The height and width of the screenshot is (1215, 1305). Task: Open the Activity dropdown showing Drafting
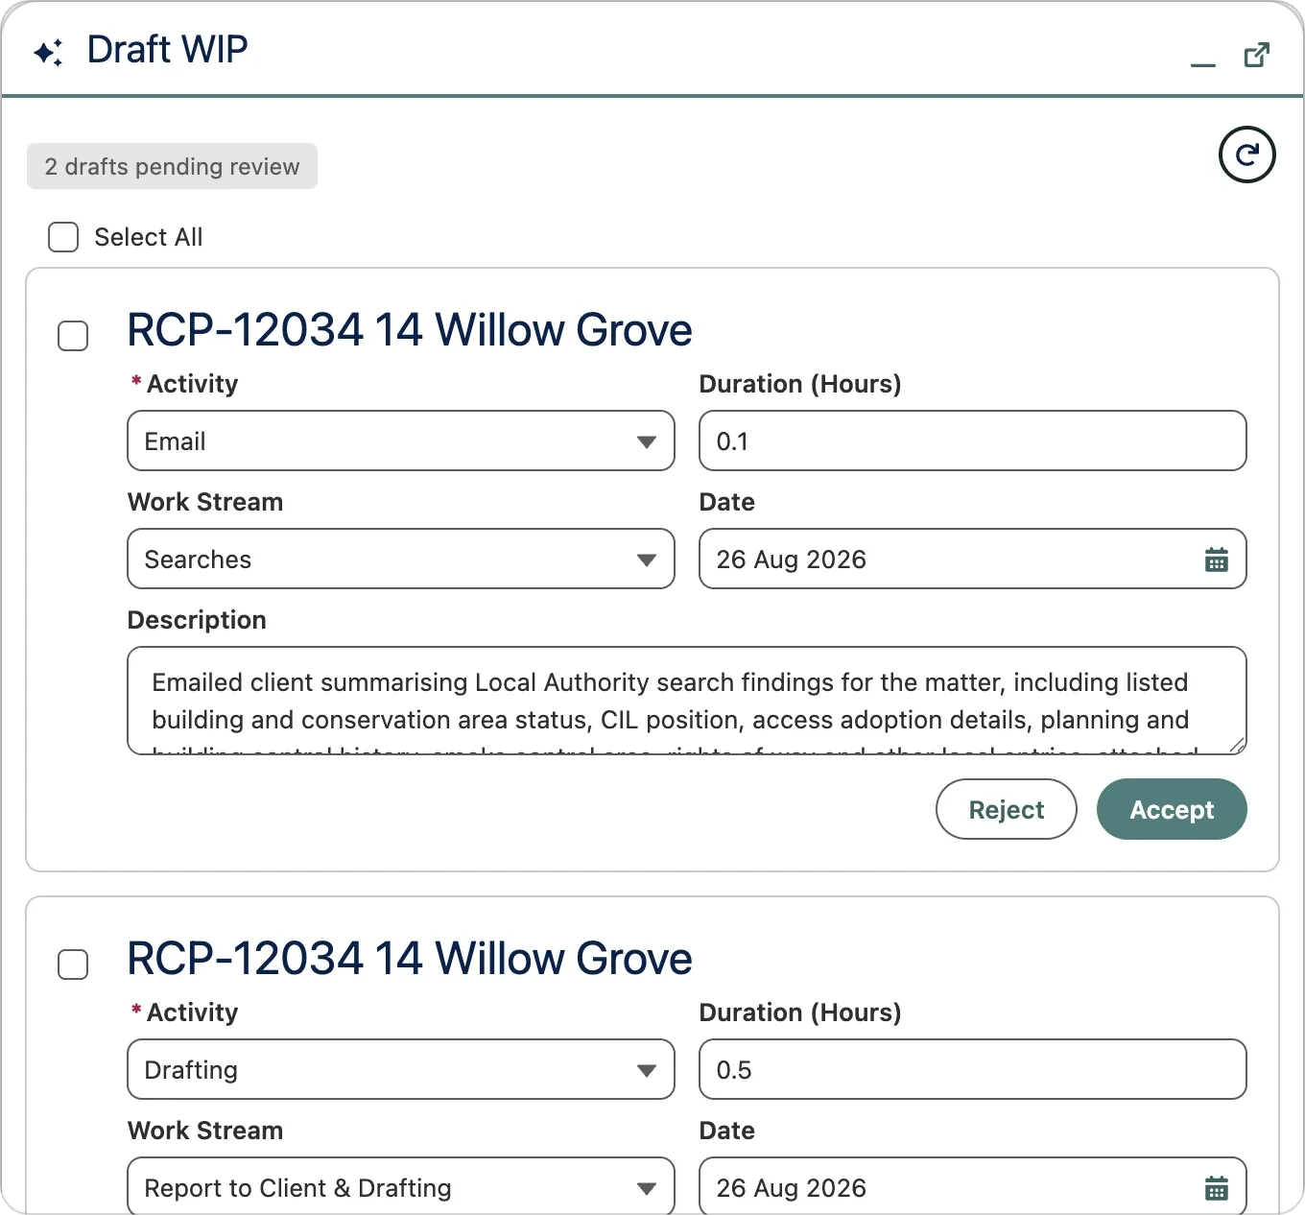point(401,1070)
